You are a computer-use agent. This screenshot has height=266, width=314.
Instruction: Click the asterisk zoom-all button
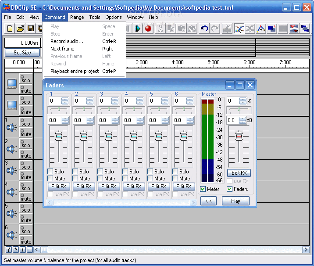[x=16, y=250]
